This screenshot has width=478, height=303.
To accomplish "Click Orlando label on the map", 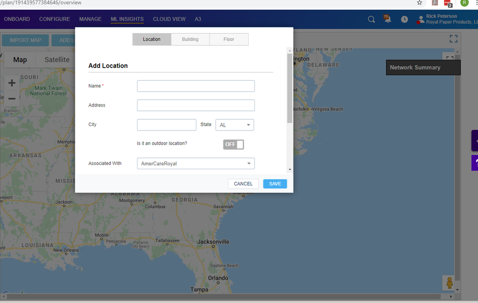I will tap(218, 278).
